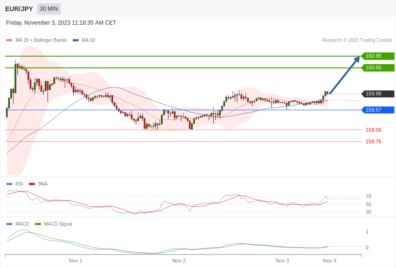
Task: Select the 160.95 resistance price tag
Action: (x=378, y=56)
